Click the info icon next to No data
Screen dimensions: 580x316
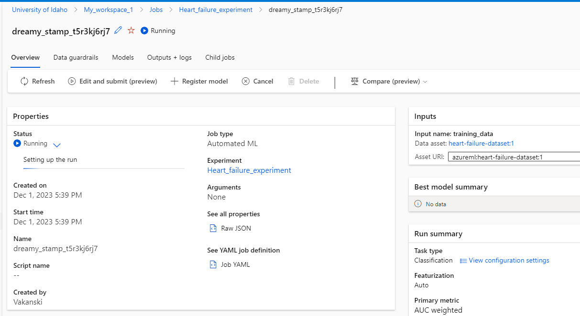(x=418, y=204)
